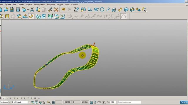Click the blue position panel icon on status bar
Screen dimensions: 188x105
click(x=91, y=102)
